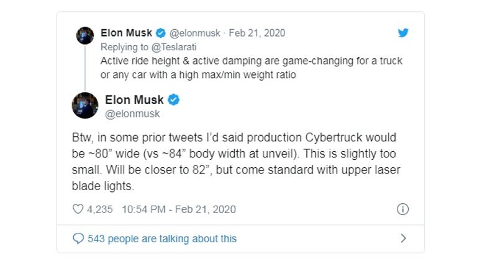Open the @elonmusk handle under the large name
The width and height of the screenshot is (477, 267).
(x=132, y=113)
